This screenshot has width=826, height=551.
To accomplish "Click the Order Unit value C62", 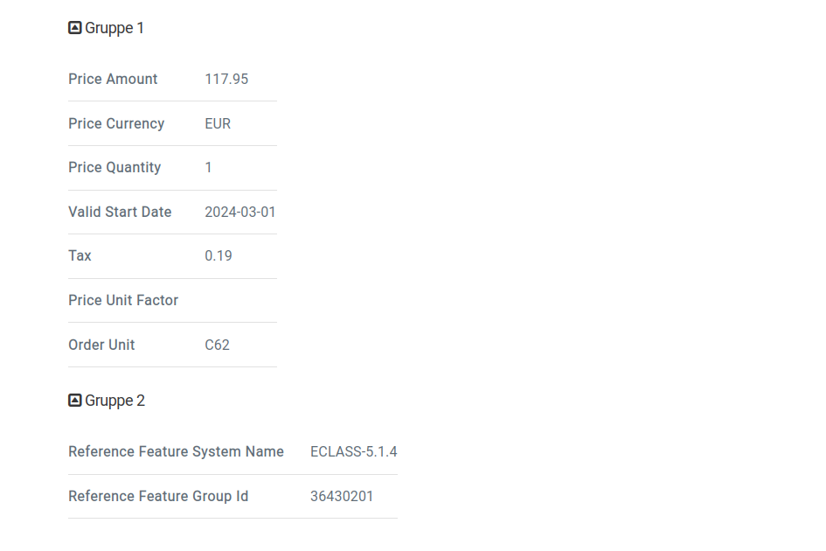I will tap(217, 345).
